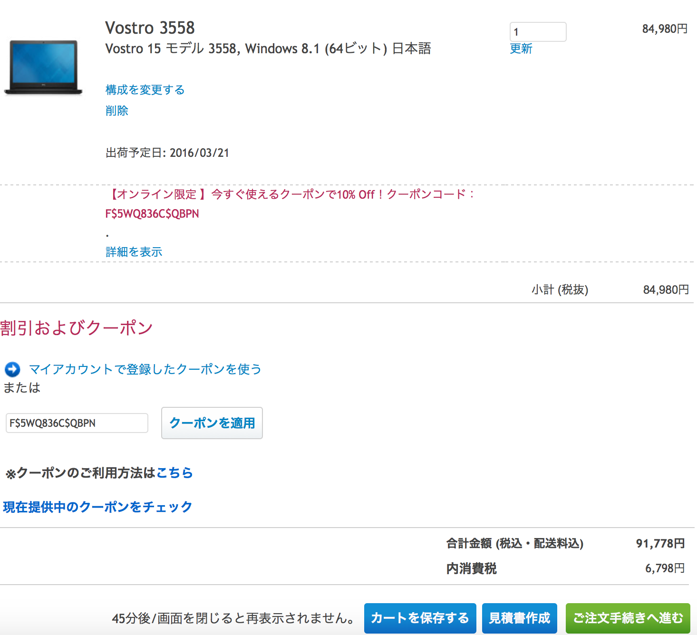Open the Vostro 3558 laptop product image
697x635 pixels.
(x=43, y=67)
